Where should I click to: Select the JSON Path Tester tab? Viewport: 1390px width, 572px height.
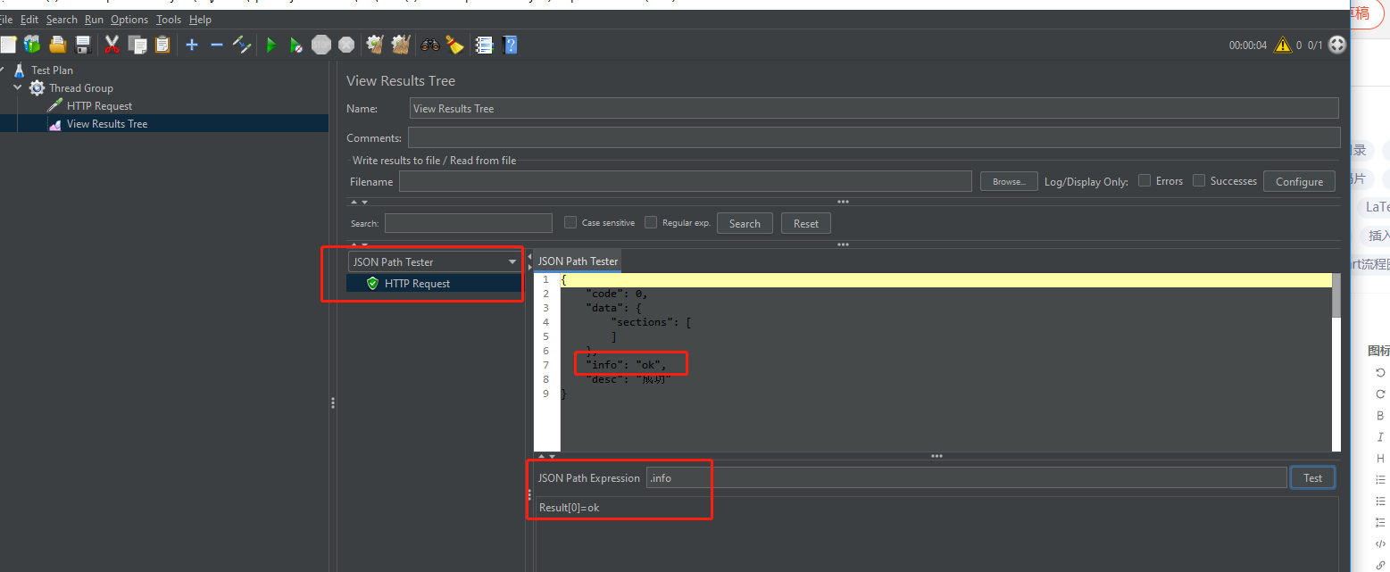578,261
